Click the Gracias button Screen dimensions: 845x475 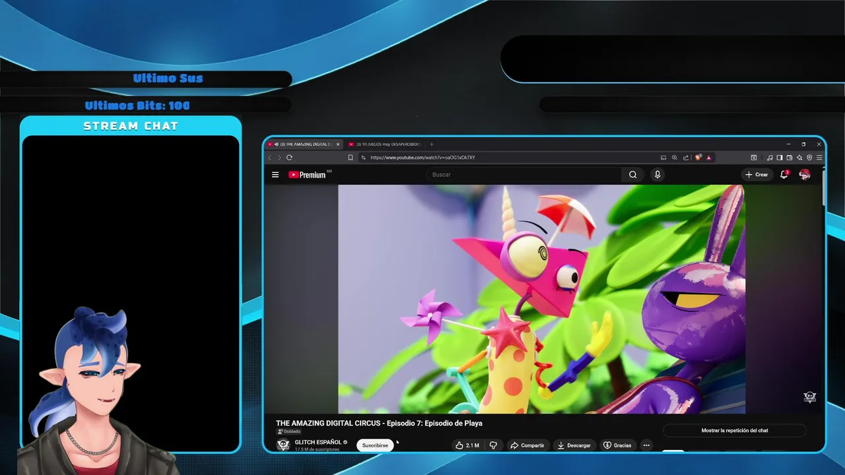[618, 445]
